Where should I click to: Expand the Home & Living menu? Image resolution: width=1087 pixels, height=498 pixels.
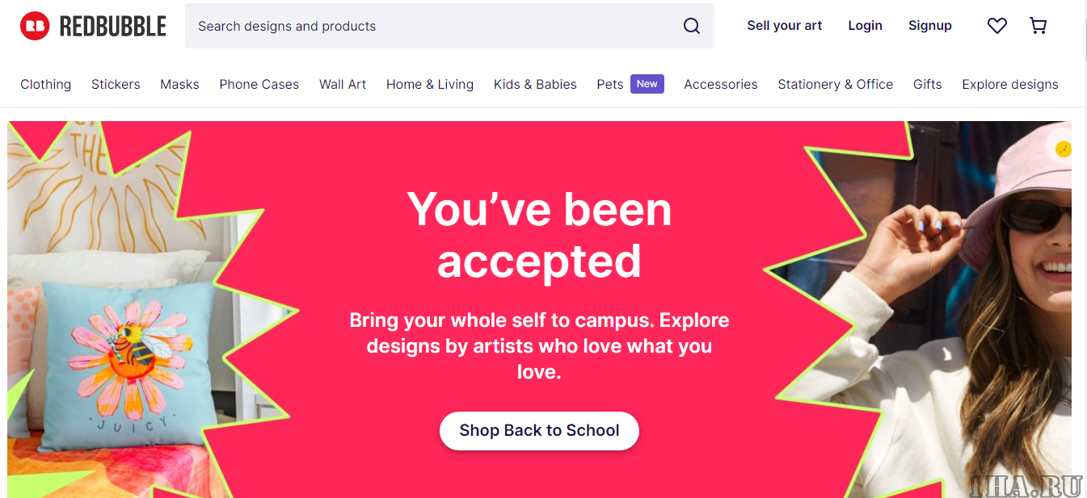click(x=430, y=84)
